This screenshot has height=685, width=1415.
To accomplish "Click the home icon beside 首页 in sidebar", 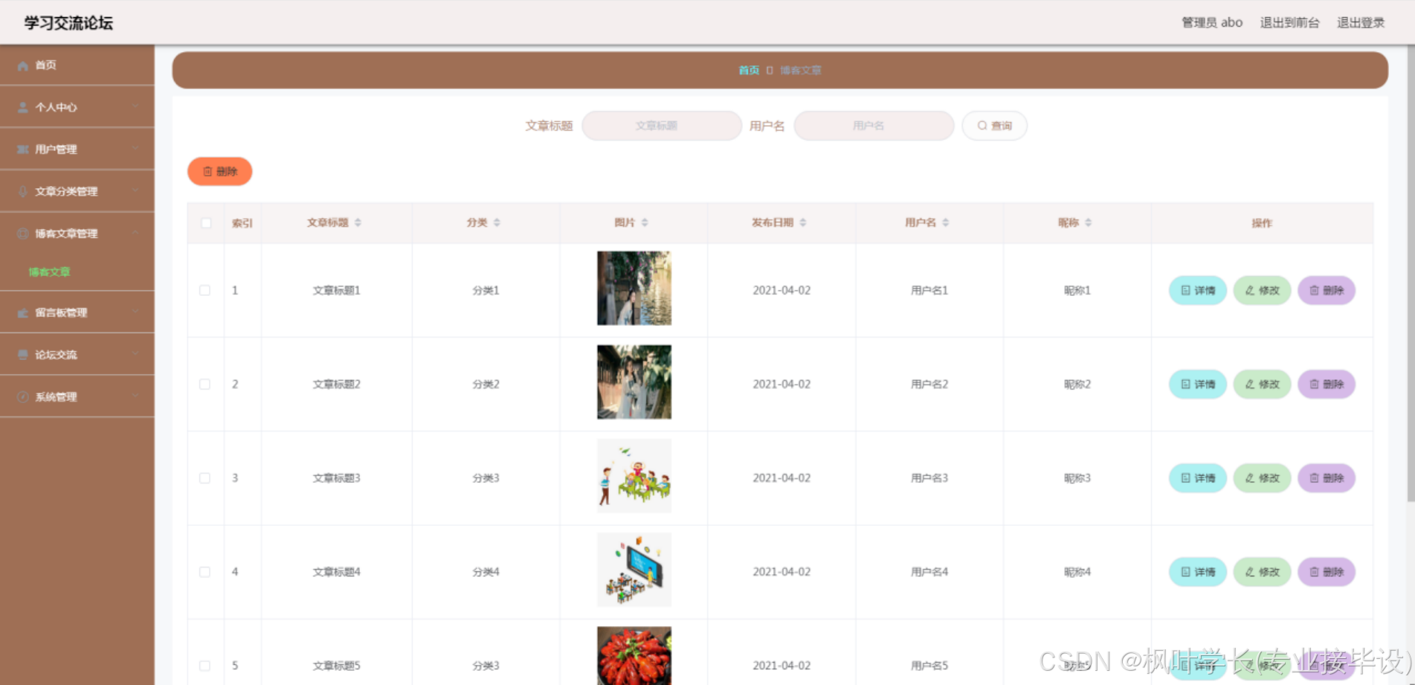I will tap(23, 65).
